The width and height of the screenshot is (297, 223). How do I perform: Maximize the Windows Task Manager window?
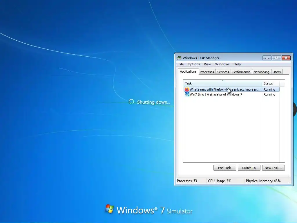(x=276, y=58)
